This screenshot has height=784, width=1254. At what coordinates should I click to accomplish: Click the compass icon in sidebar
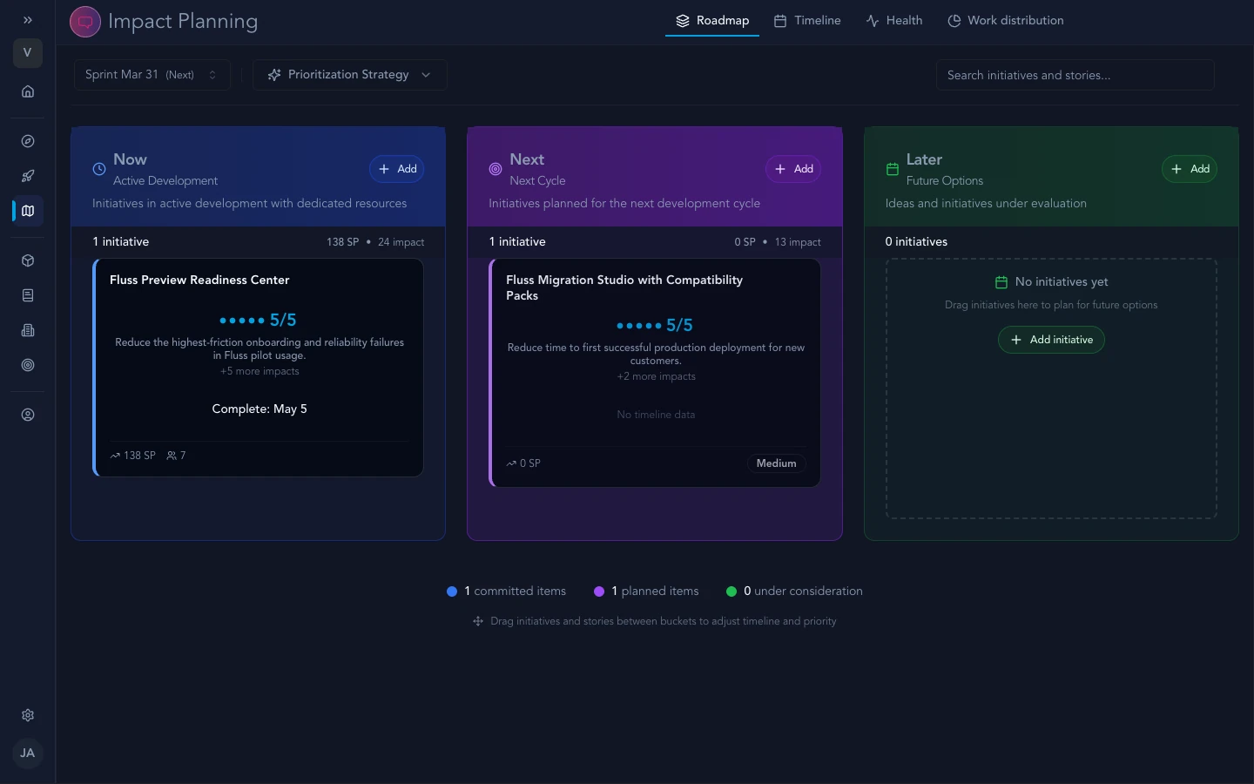(28, 141)
